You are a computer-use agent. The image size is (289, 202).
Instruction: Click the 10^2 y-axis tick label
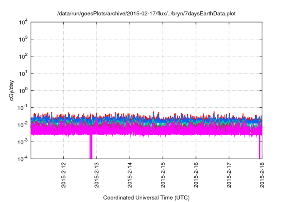pos(23,56)
